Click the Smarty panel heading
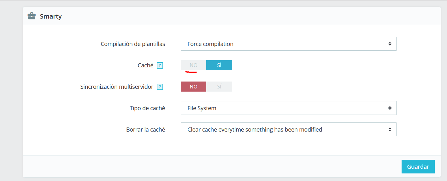The width and height of the screenshot is (447, 181). point(51,16)
